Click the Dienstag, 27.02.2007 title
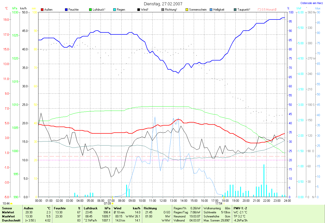 click(163, 4)
